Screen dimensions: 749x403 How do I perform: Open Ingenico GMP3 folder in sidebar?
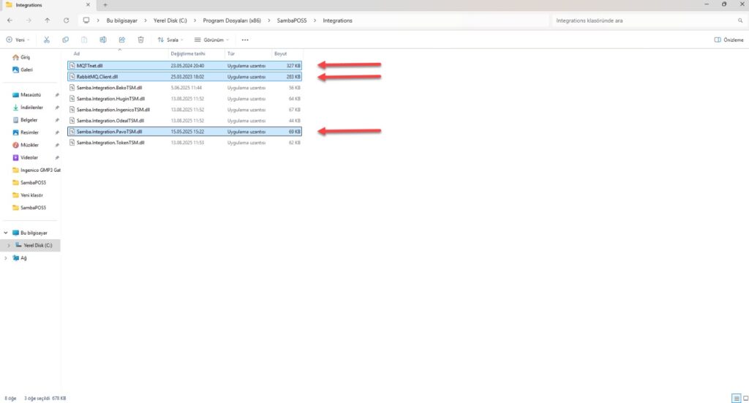tap(37, 170)
